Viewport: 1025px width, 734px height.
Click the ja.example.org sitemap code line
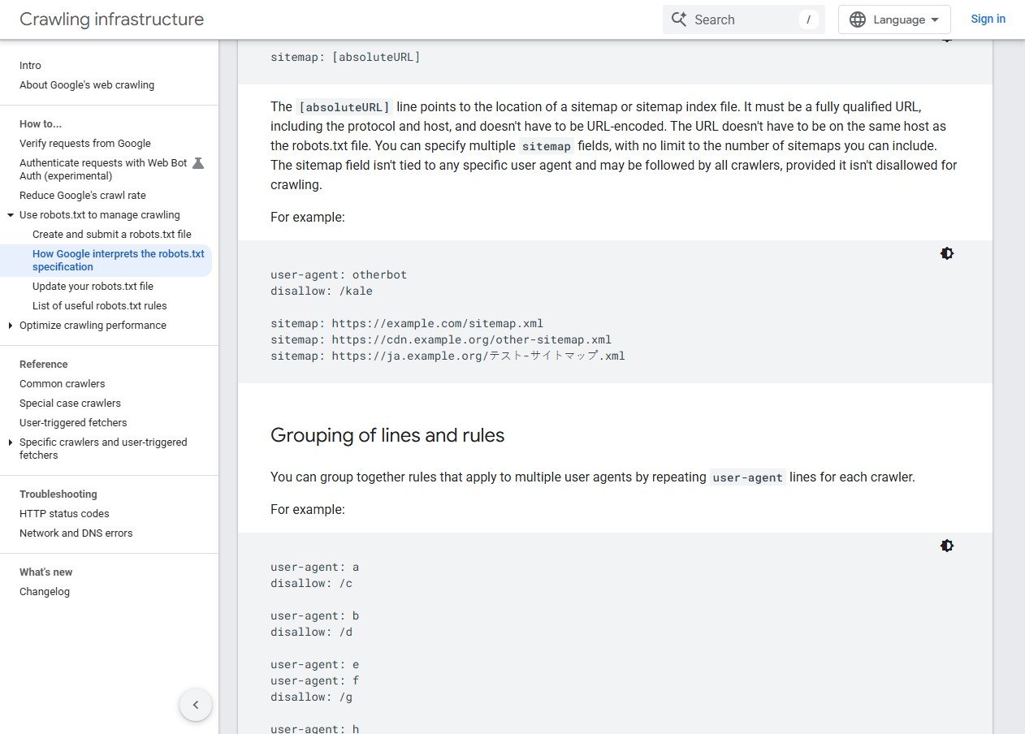pos(448,356)
